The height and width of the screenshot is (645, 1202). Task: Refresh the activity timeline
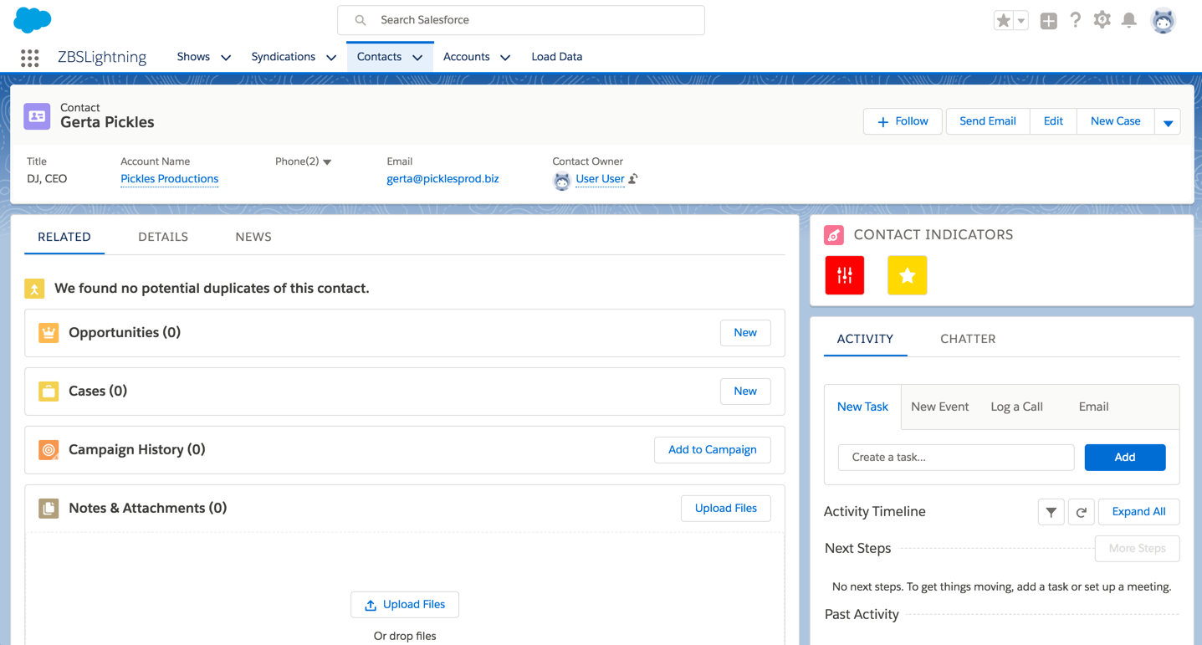click(1082, 512)
